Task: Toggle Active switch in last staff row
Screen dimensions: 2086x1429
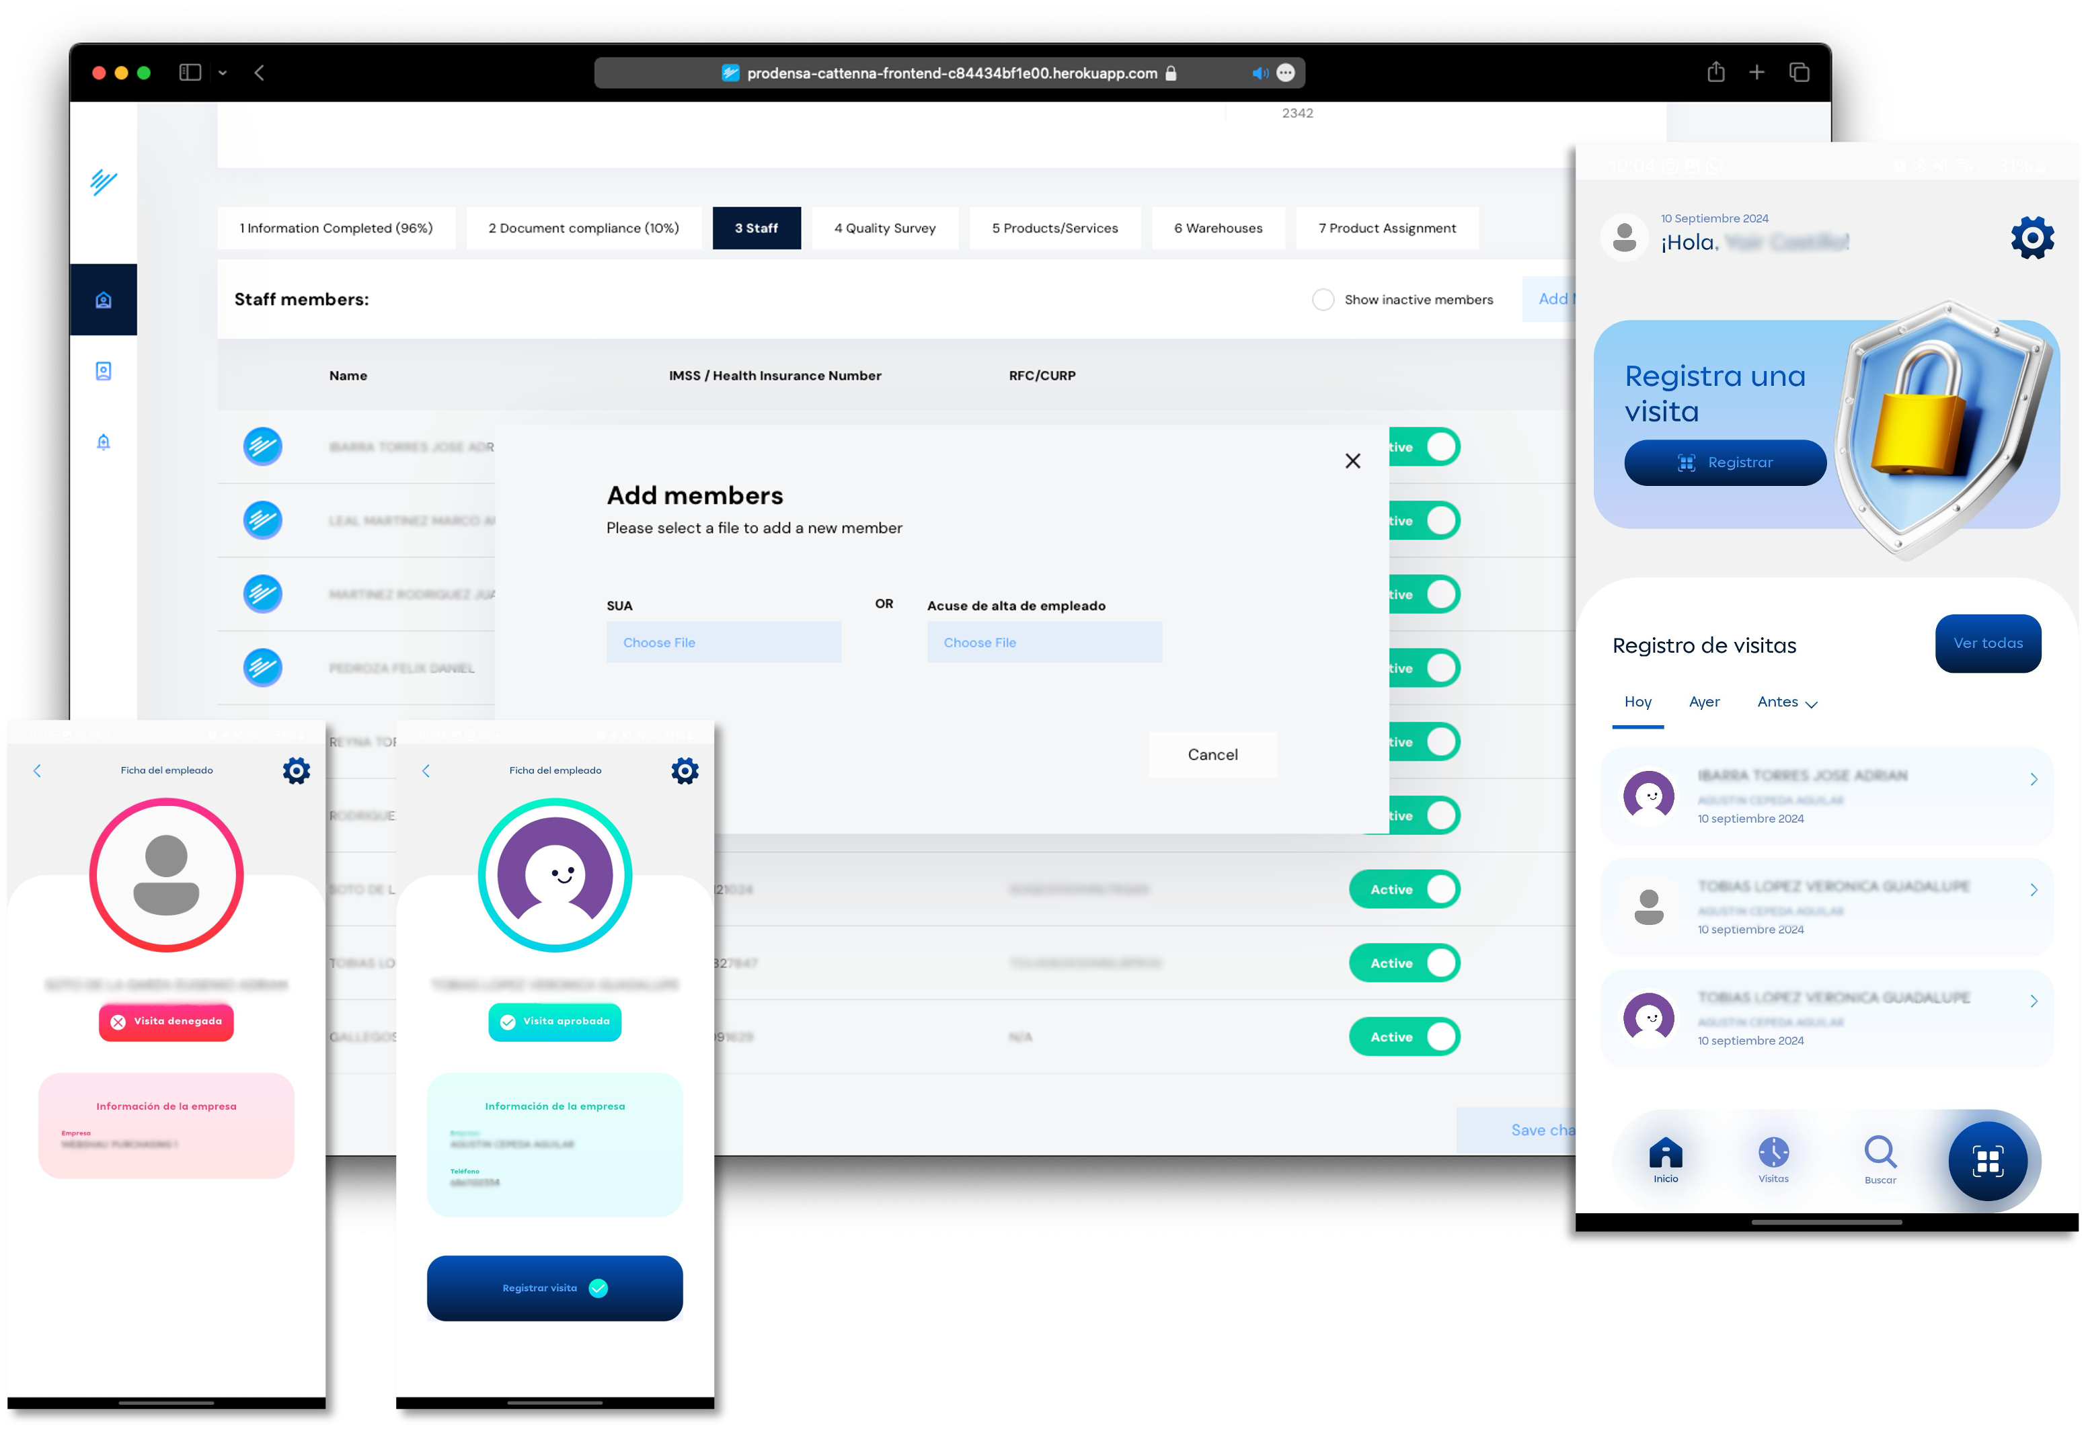Action: click(1405, 1037)
